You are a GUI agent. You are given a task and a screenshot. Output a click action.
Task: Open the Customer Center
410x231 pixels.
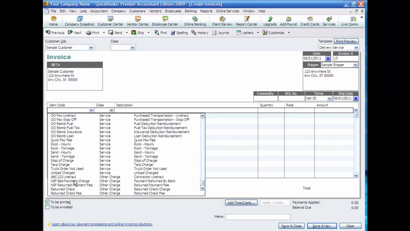[x=111, y=21]
